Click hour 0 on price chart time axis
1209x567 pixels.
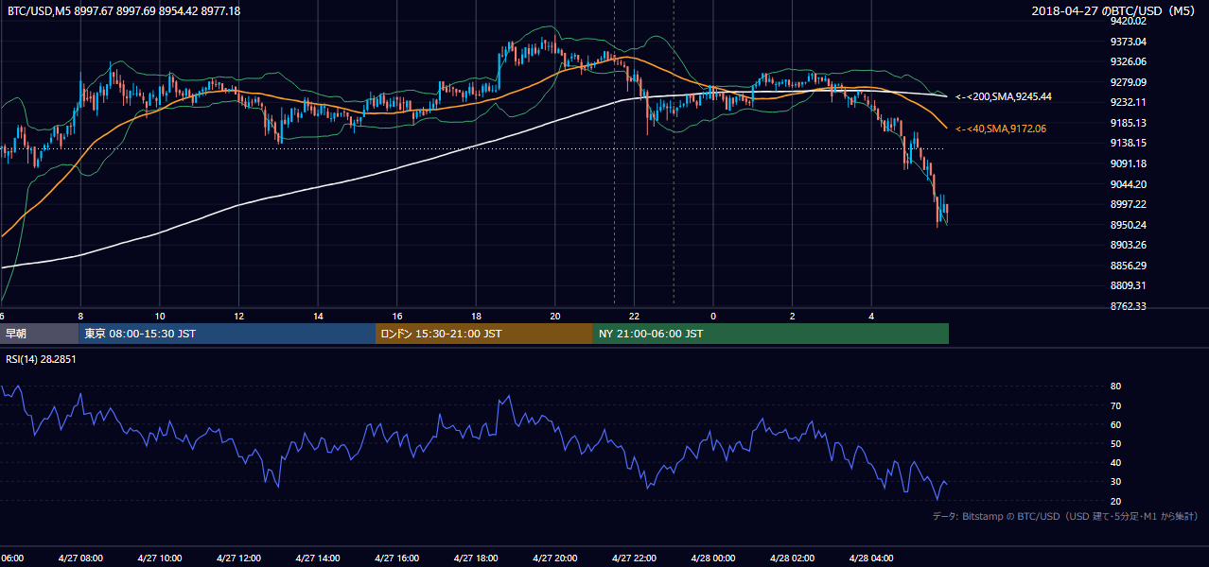[713, 316]
